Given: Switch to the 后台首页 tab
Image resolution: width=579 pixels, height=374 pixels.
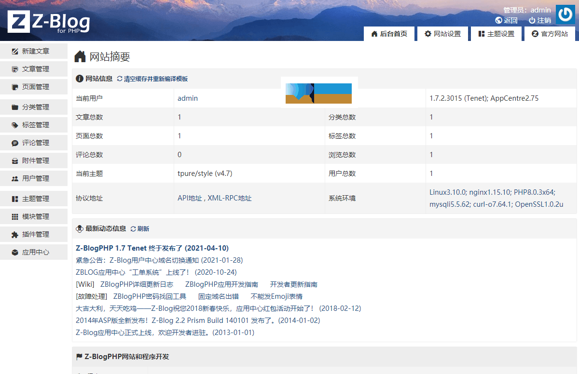Looking at the screenshot, I should click(389, 34).
